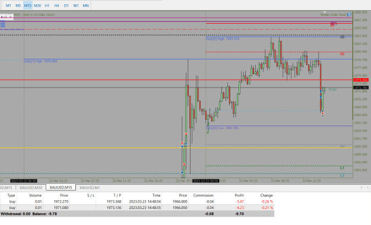Open the XAUUSD,M1 chart tab

point(90,188)
